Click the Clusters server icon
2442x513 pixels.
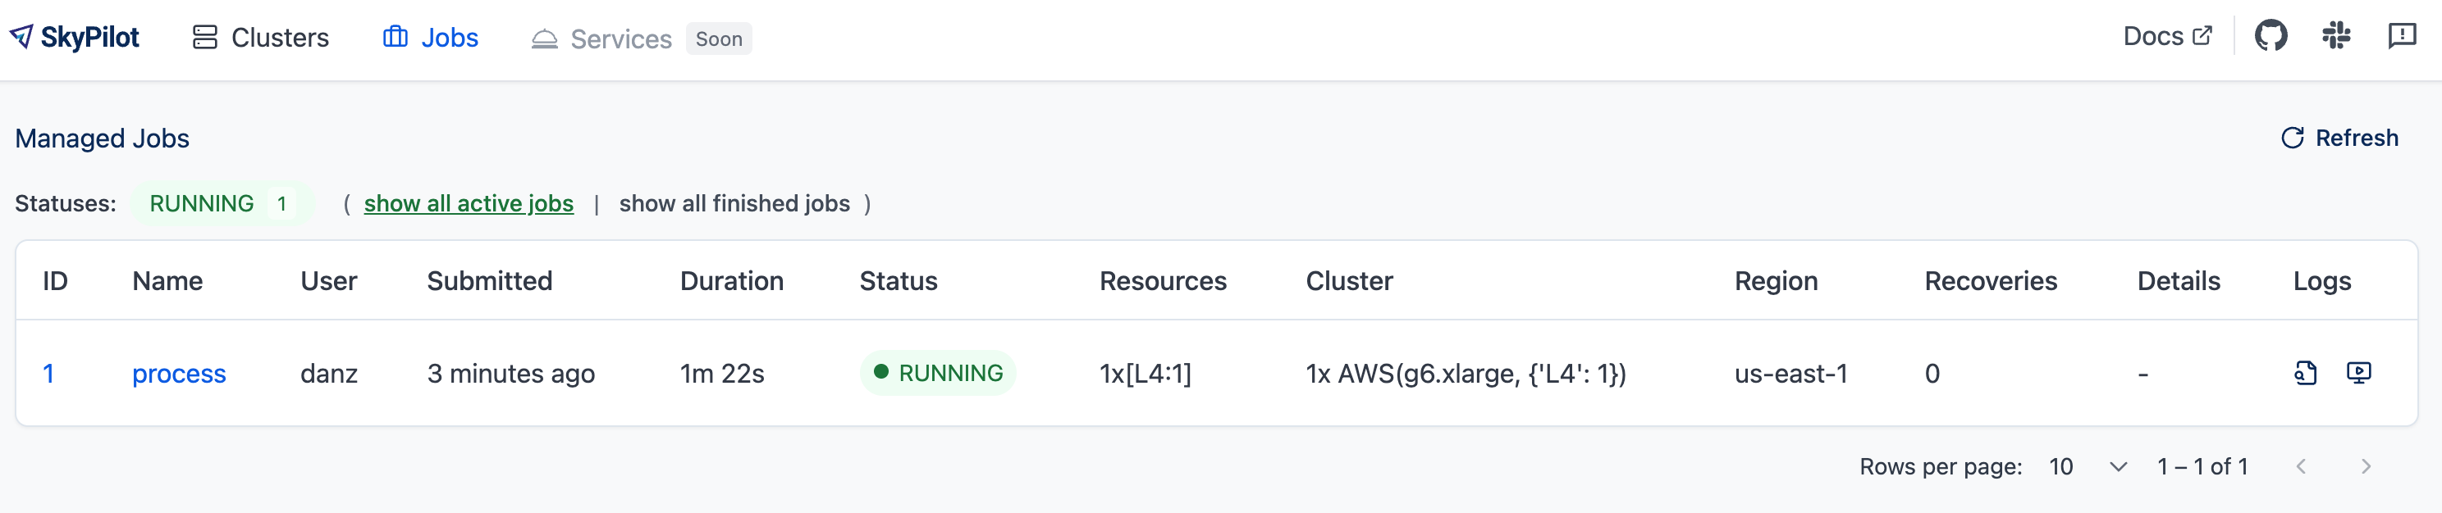point(205,38)
